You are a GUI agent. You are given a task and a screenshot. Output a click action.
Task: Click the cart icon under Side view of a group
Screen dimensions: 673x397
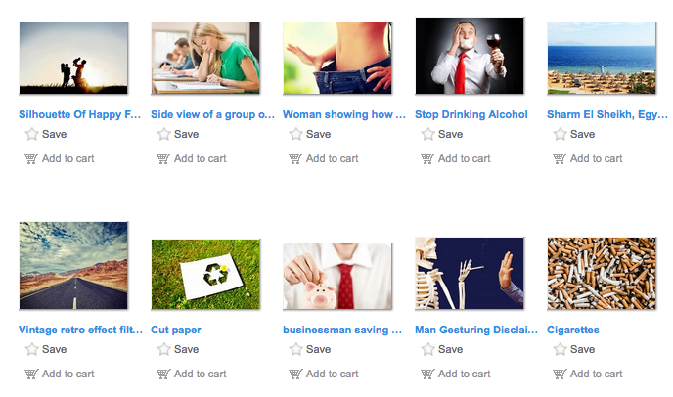click(x=163, y=158)
